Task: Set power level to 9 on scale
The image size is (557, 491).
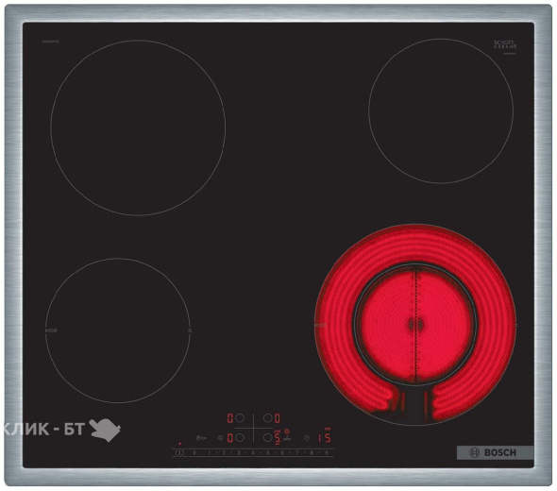Action: (327, 452)
